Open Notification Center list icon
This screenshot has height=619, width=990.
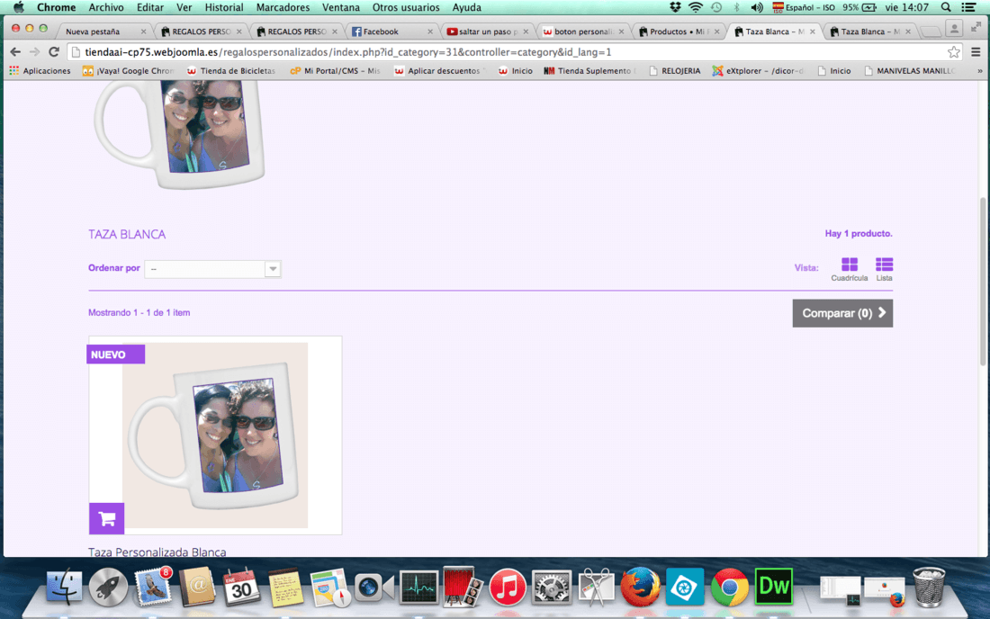pyautogui.click(x=968, y=7)
